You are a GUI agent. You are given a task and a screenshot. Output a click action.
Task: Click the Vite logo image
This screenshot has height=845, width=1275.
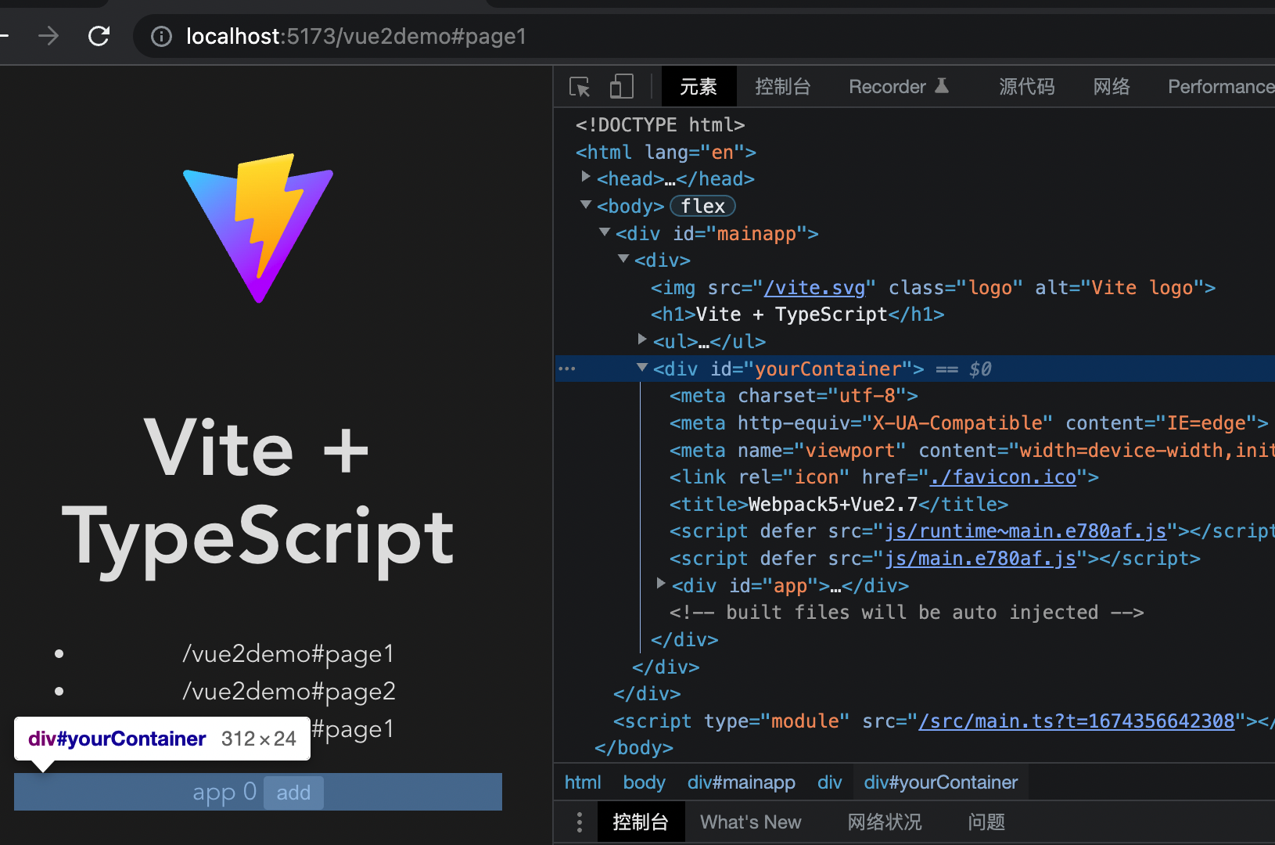pyautogui.click(x=258, y=228)
